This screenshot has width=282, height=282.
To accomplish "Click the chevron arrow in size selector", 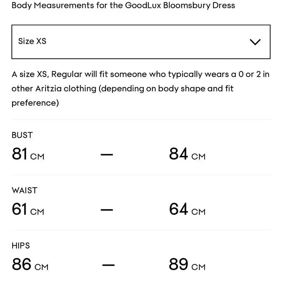I will tap(255, 42).
